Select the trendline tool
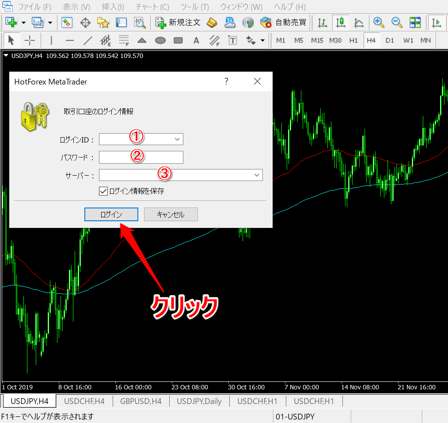Image resolution: width=448 pixels, height=423 pixels. [88, 40]
